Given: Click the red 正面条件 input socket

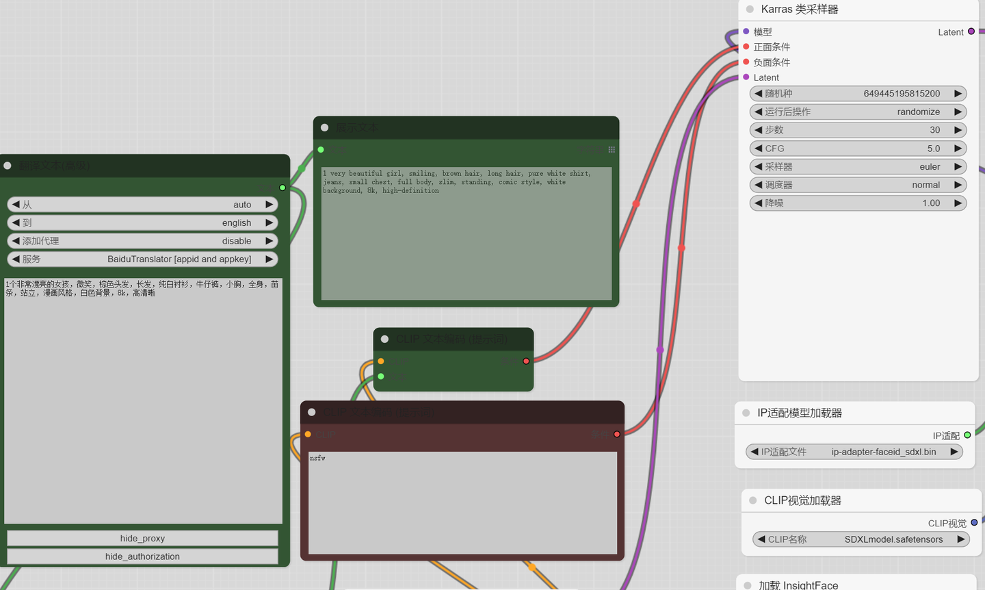Looking at the screenshot, I should [x=746, y=47].
